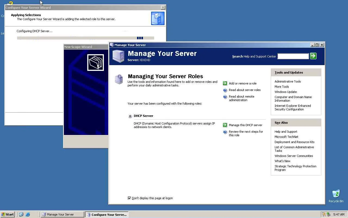
Task: Switch to Manage Your Server taskbar button
Action: click(x=63, y=214)
